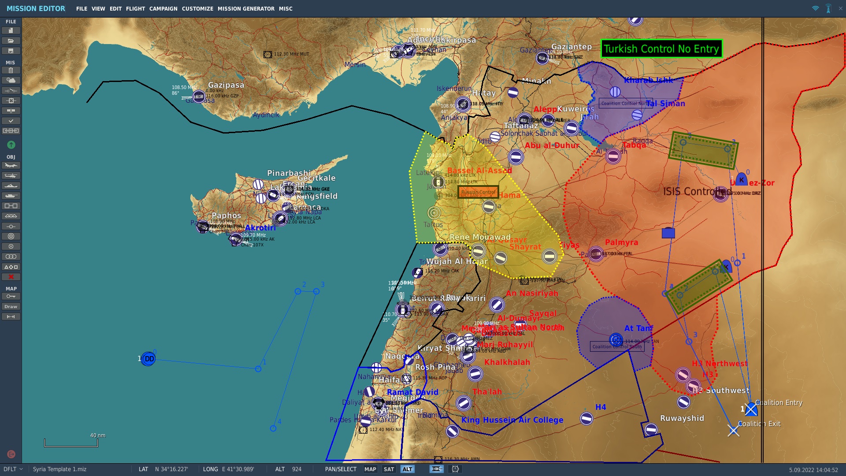The height and width of the screenshot is (476, 846).
Task: Open the CUSTOMIZE menu
Action: pyautogui.click(x=197, y=9)
